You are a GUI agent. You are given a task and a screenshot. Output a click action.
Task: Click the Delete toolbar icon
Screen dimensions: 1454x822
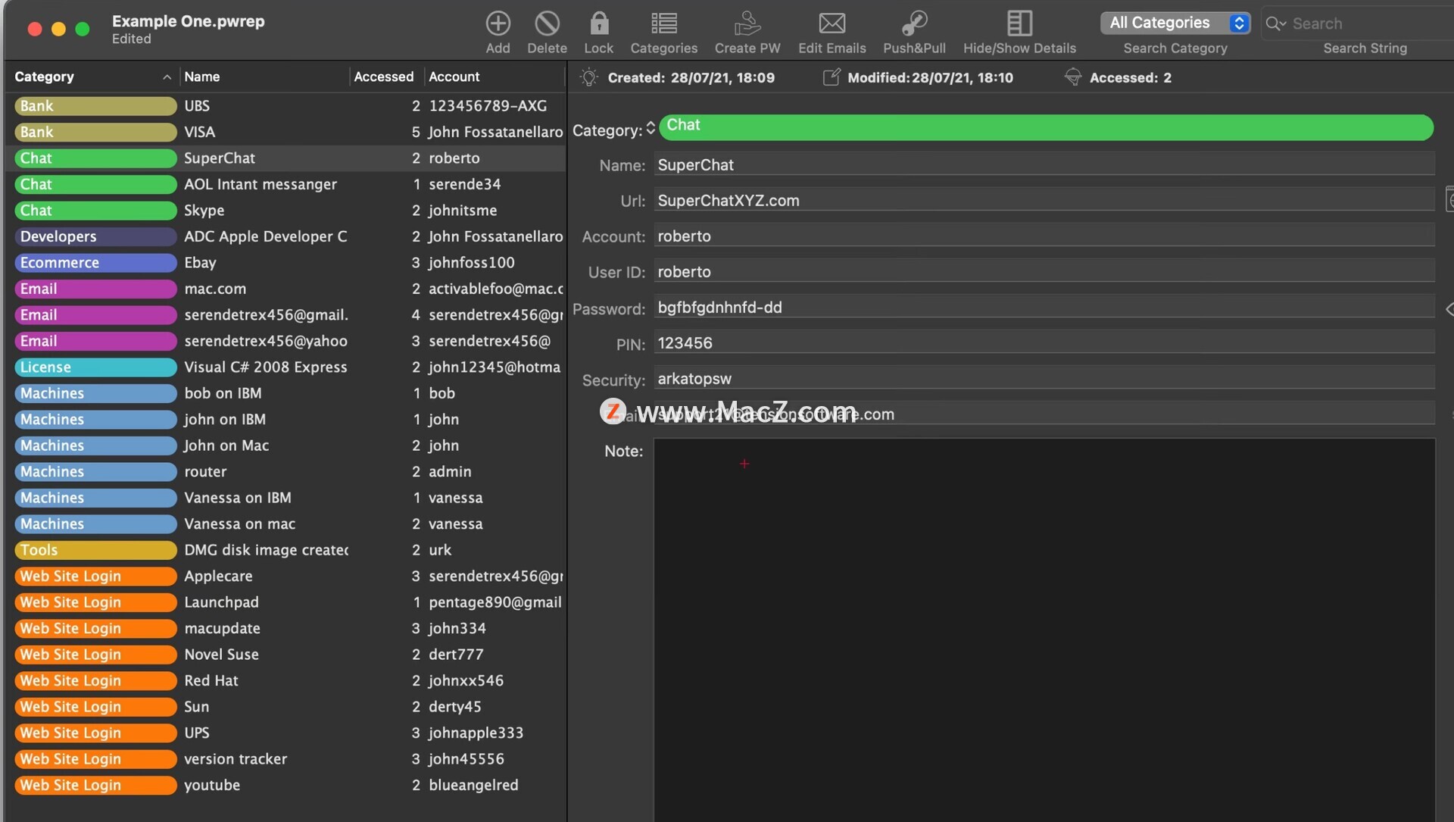click(547, 23)
